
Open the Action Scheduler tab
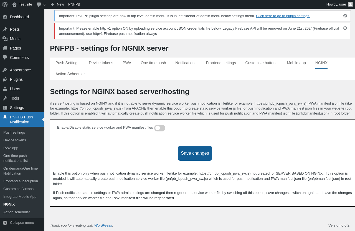[70, 74]
